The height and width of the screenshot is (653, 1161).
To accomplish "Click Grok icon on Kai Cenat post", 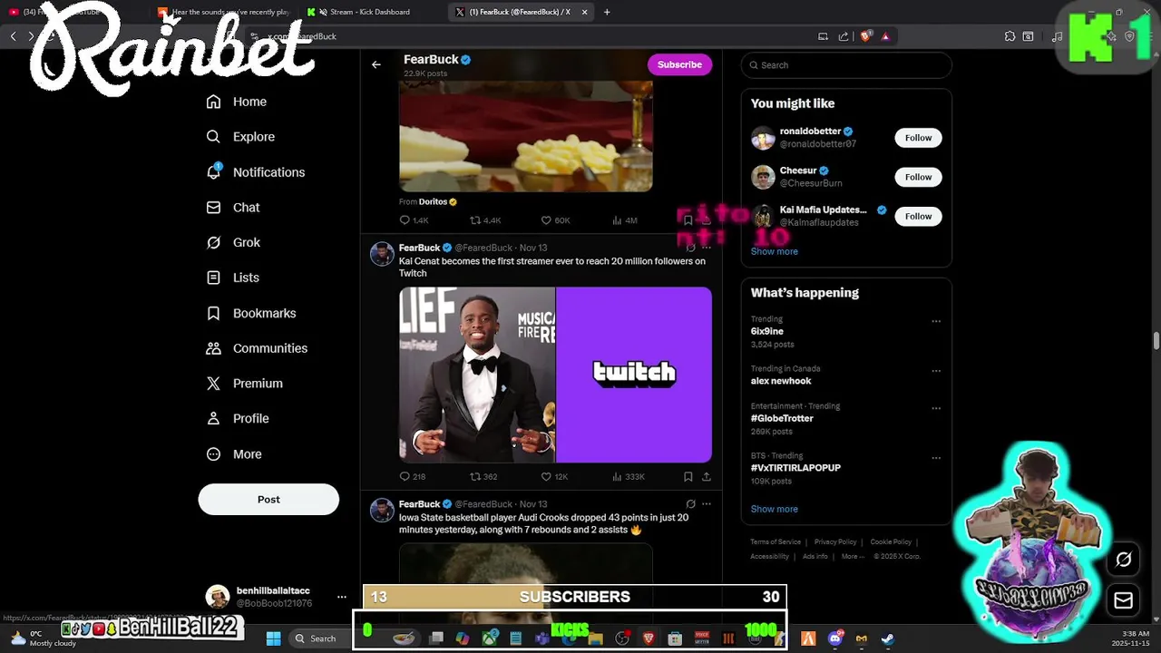I will pos(690,248).
